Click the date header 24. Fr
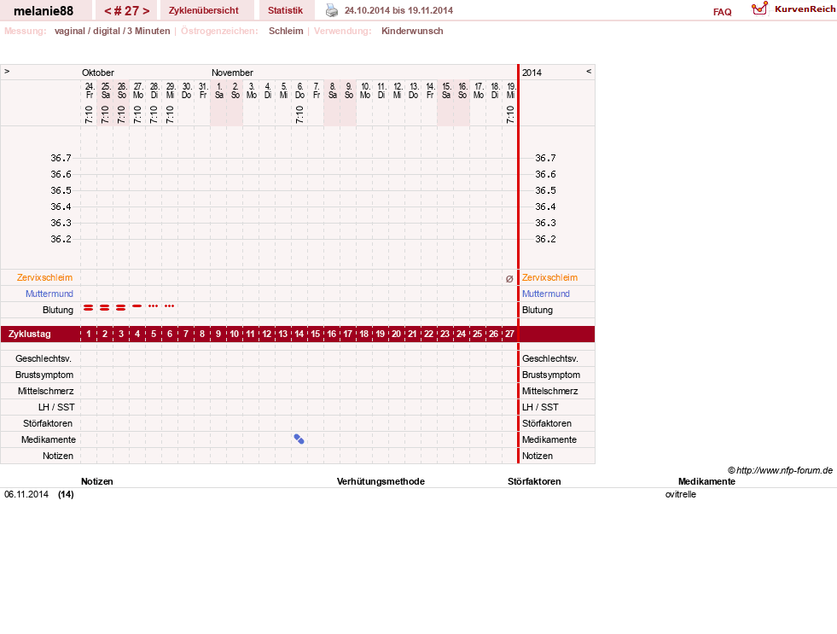The width and height of the screenshot is (837, 634). pyautogui.click(x=89, y=90)
